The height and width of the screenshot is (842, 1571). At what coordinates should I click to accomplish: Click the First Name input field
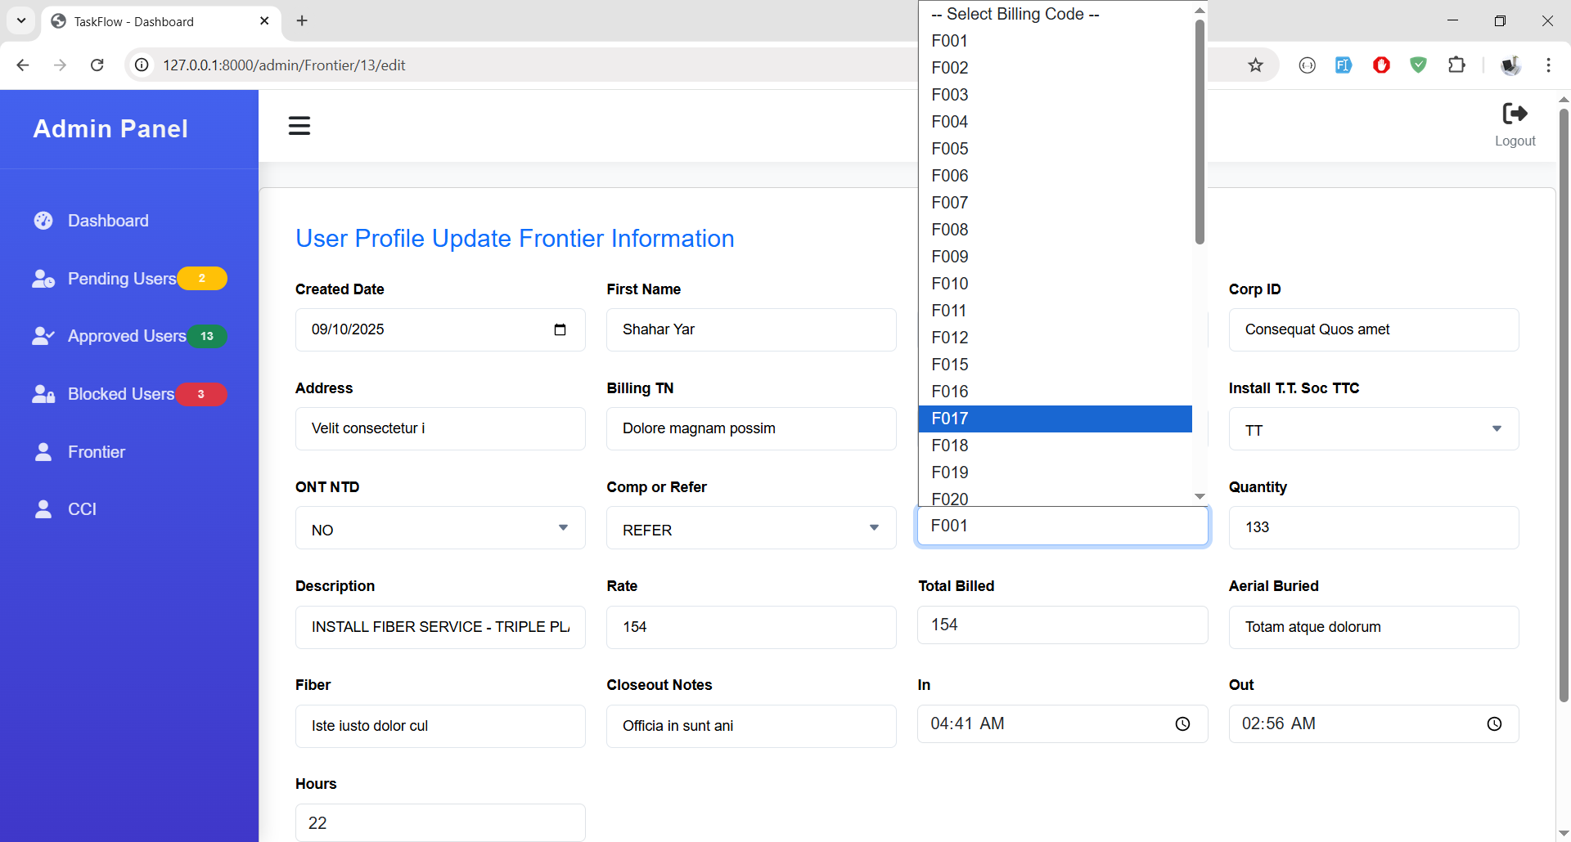coord(751,330)
